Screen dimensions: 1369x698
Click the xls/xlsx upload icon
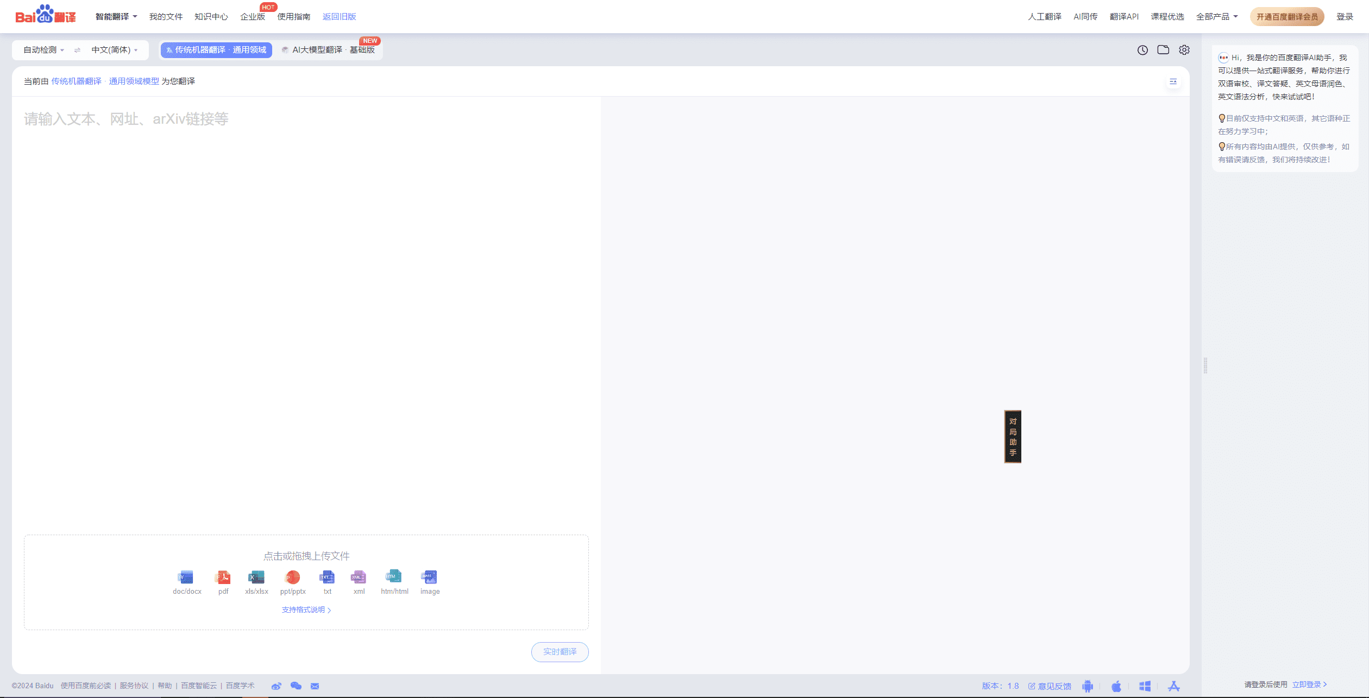[x=256, y=577]
